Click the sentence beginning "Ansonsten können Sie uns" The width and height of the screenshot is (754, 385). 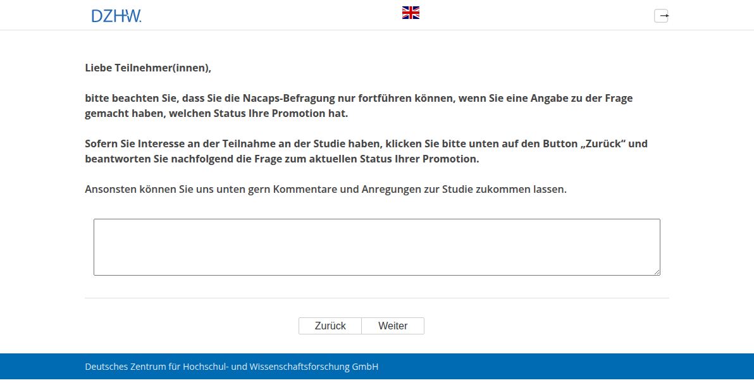[326, 190]
